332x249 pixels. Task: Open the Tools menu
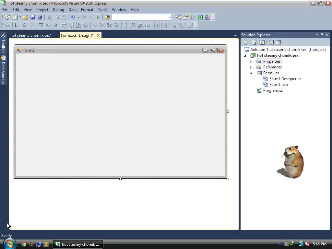[x=103, y=10]
